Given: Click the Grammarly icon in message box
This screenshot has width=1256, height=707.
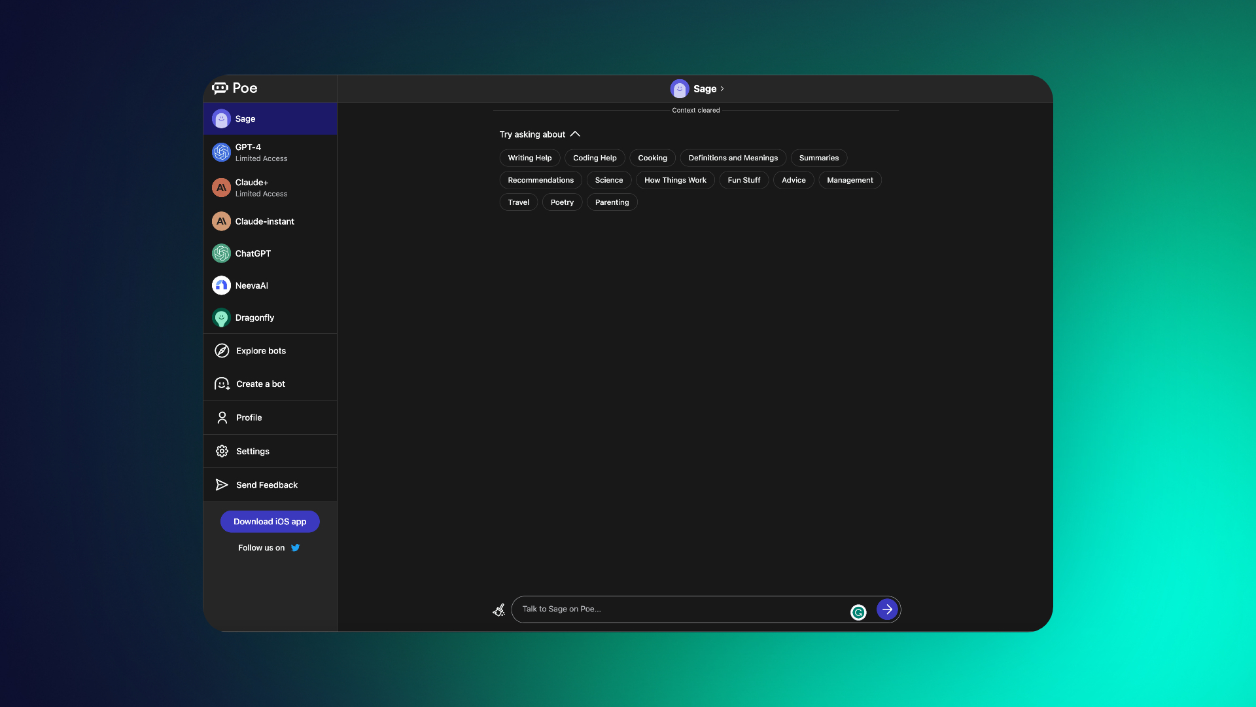Looking at the screenshot, I should pos(858,612).
